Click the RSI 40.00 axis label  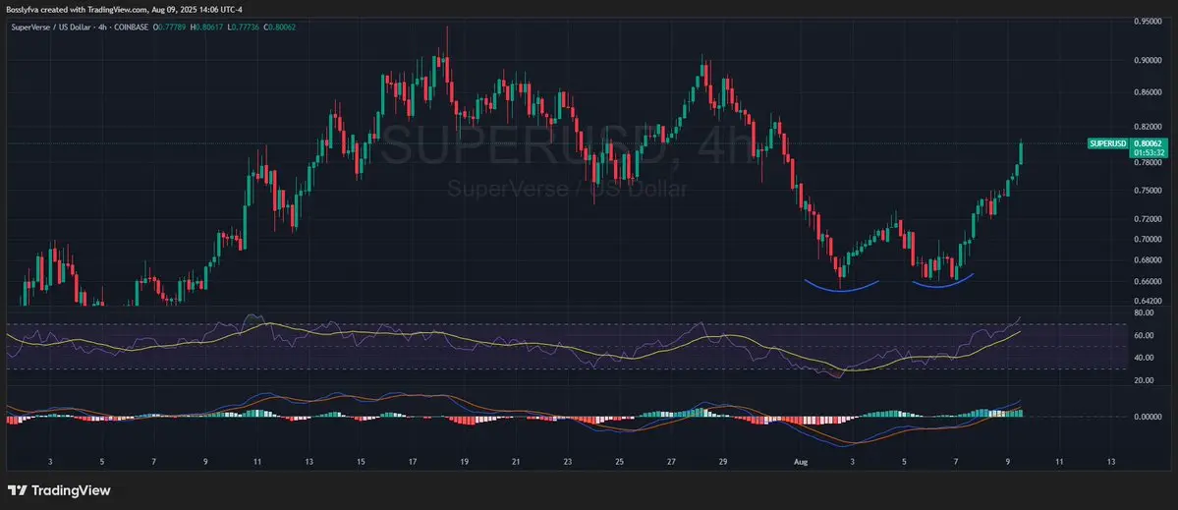pyautogui.click(x=1145, y=359)
